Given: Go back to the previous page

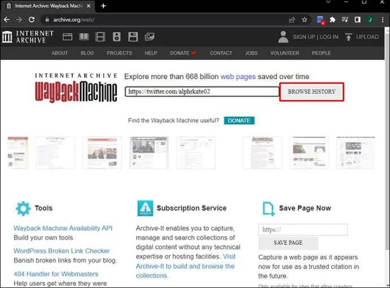Looking at the screenshot, I should [7, 20].
